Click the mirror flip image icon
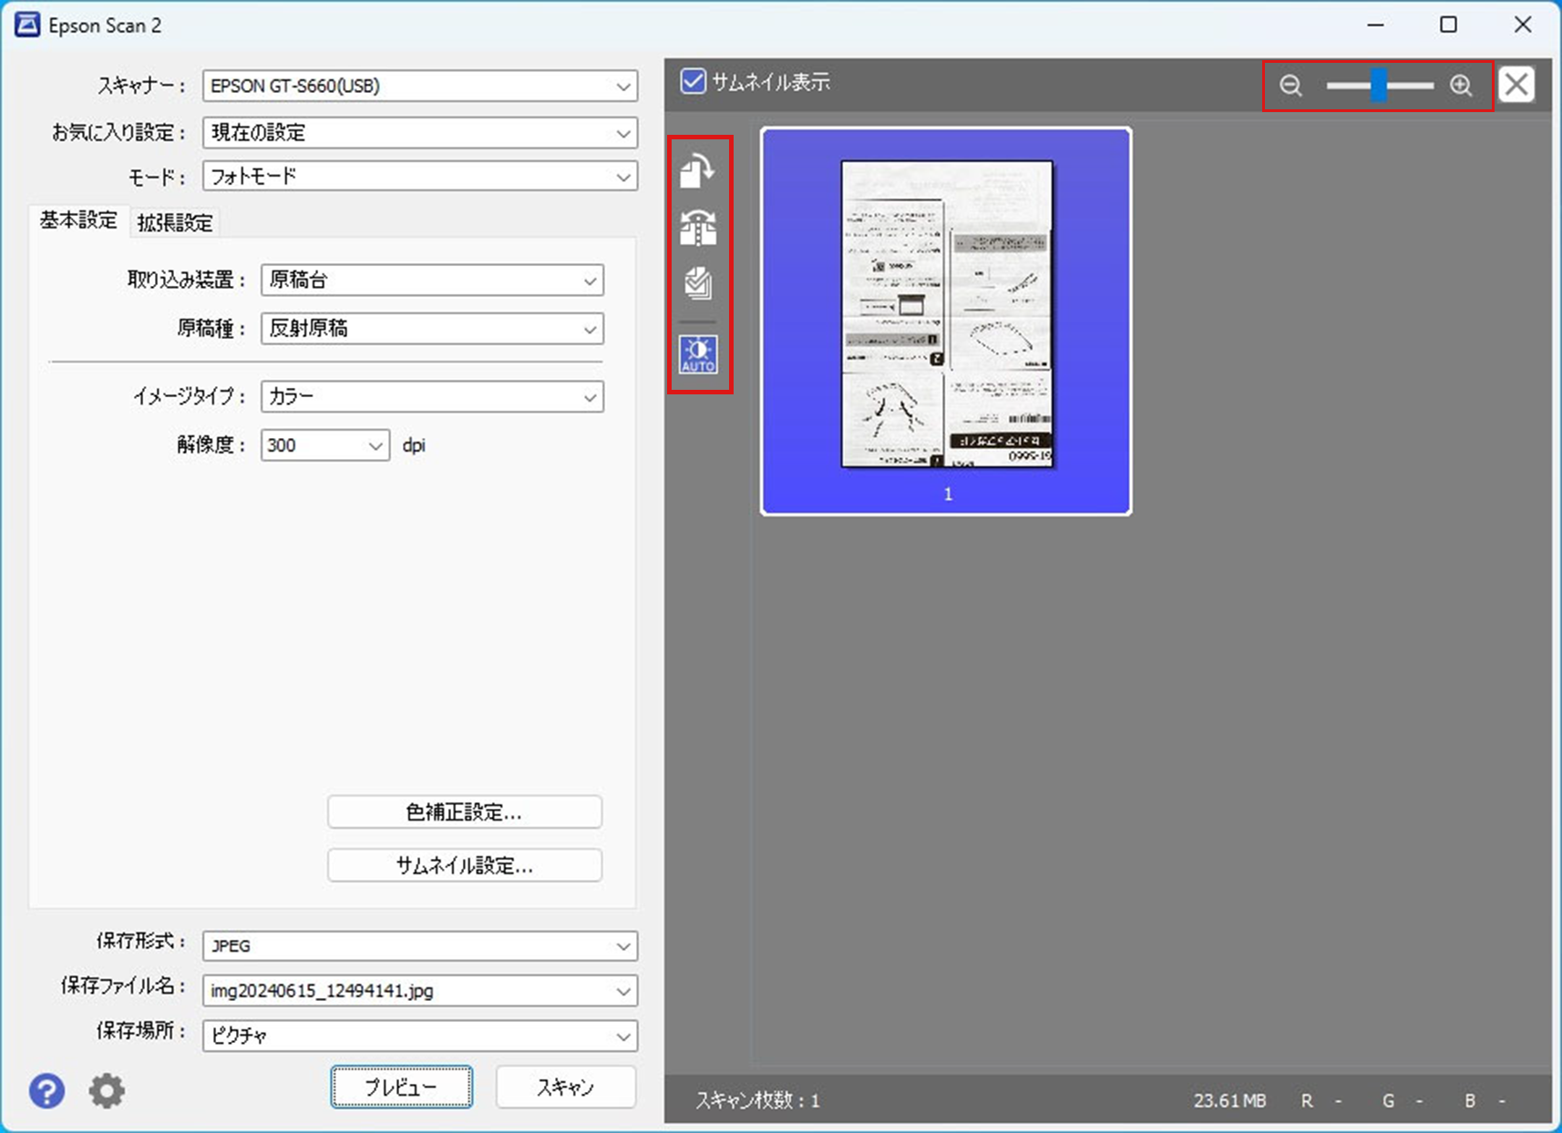1562x1133 pixels. (698, 228)
